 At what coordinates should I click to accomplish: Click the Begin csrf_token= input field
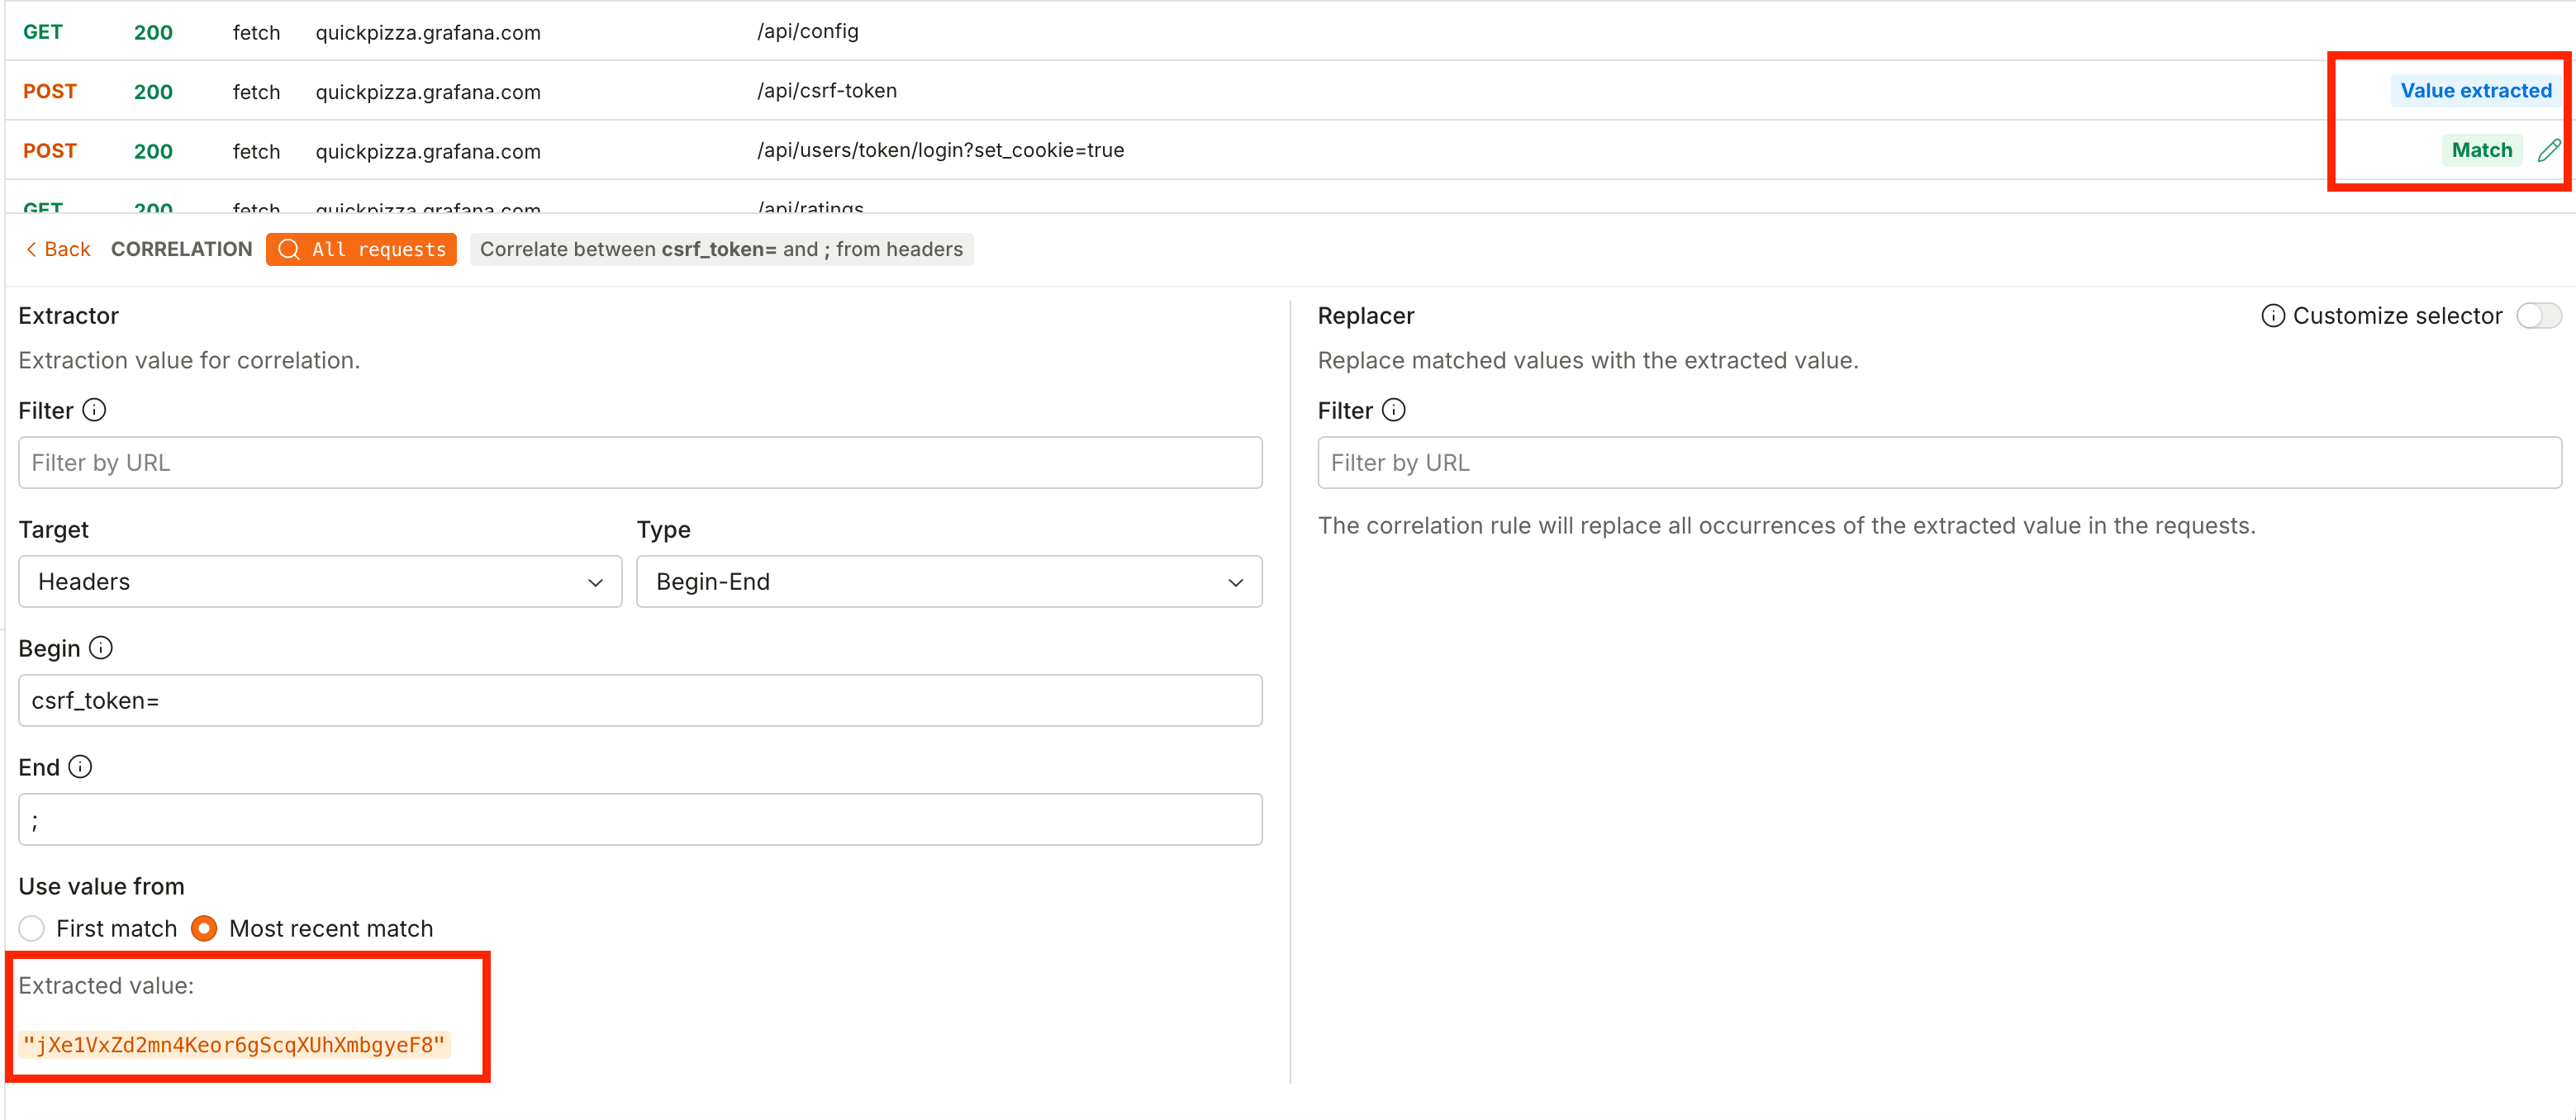point(640,700)
